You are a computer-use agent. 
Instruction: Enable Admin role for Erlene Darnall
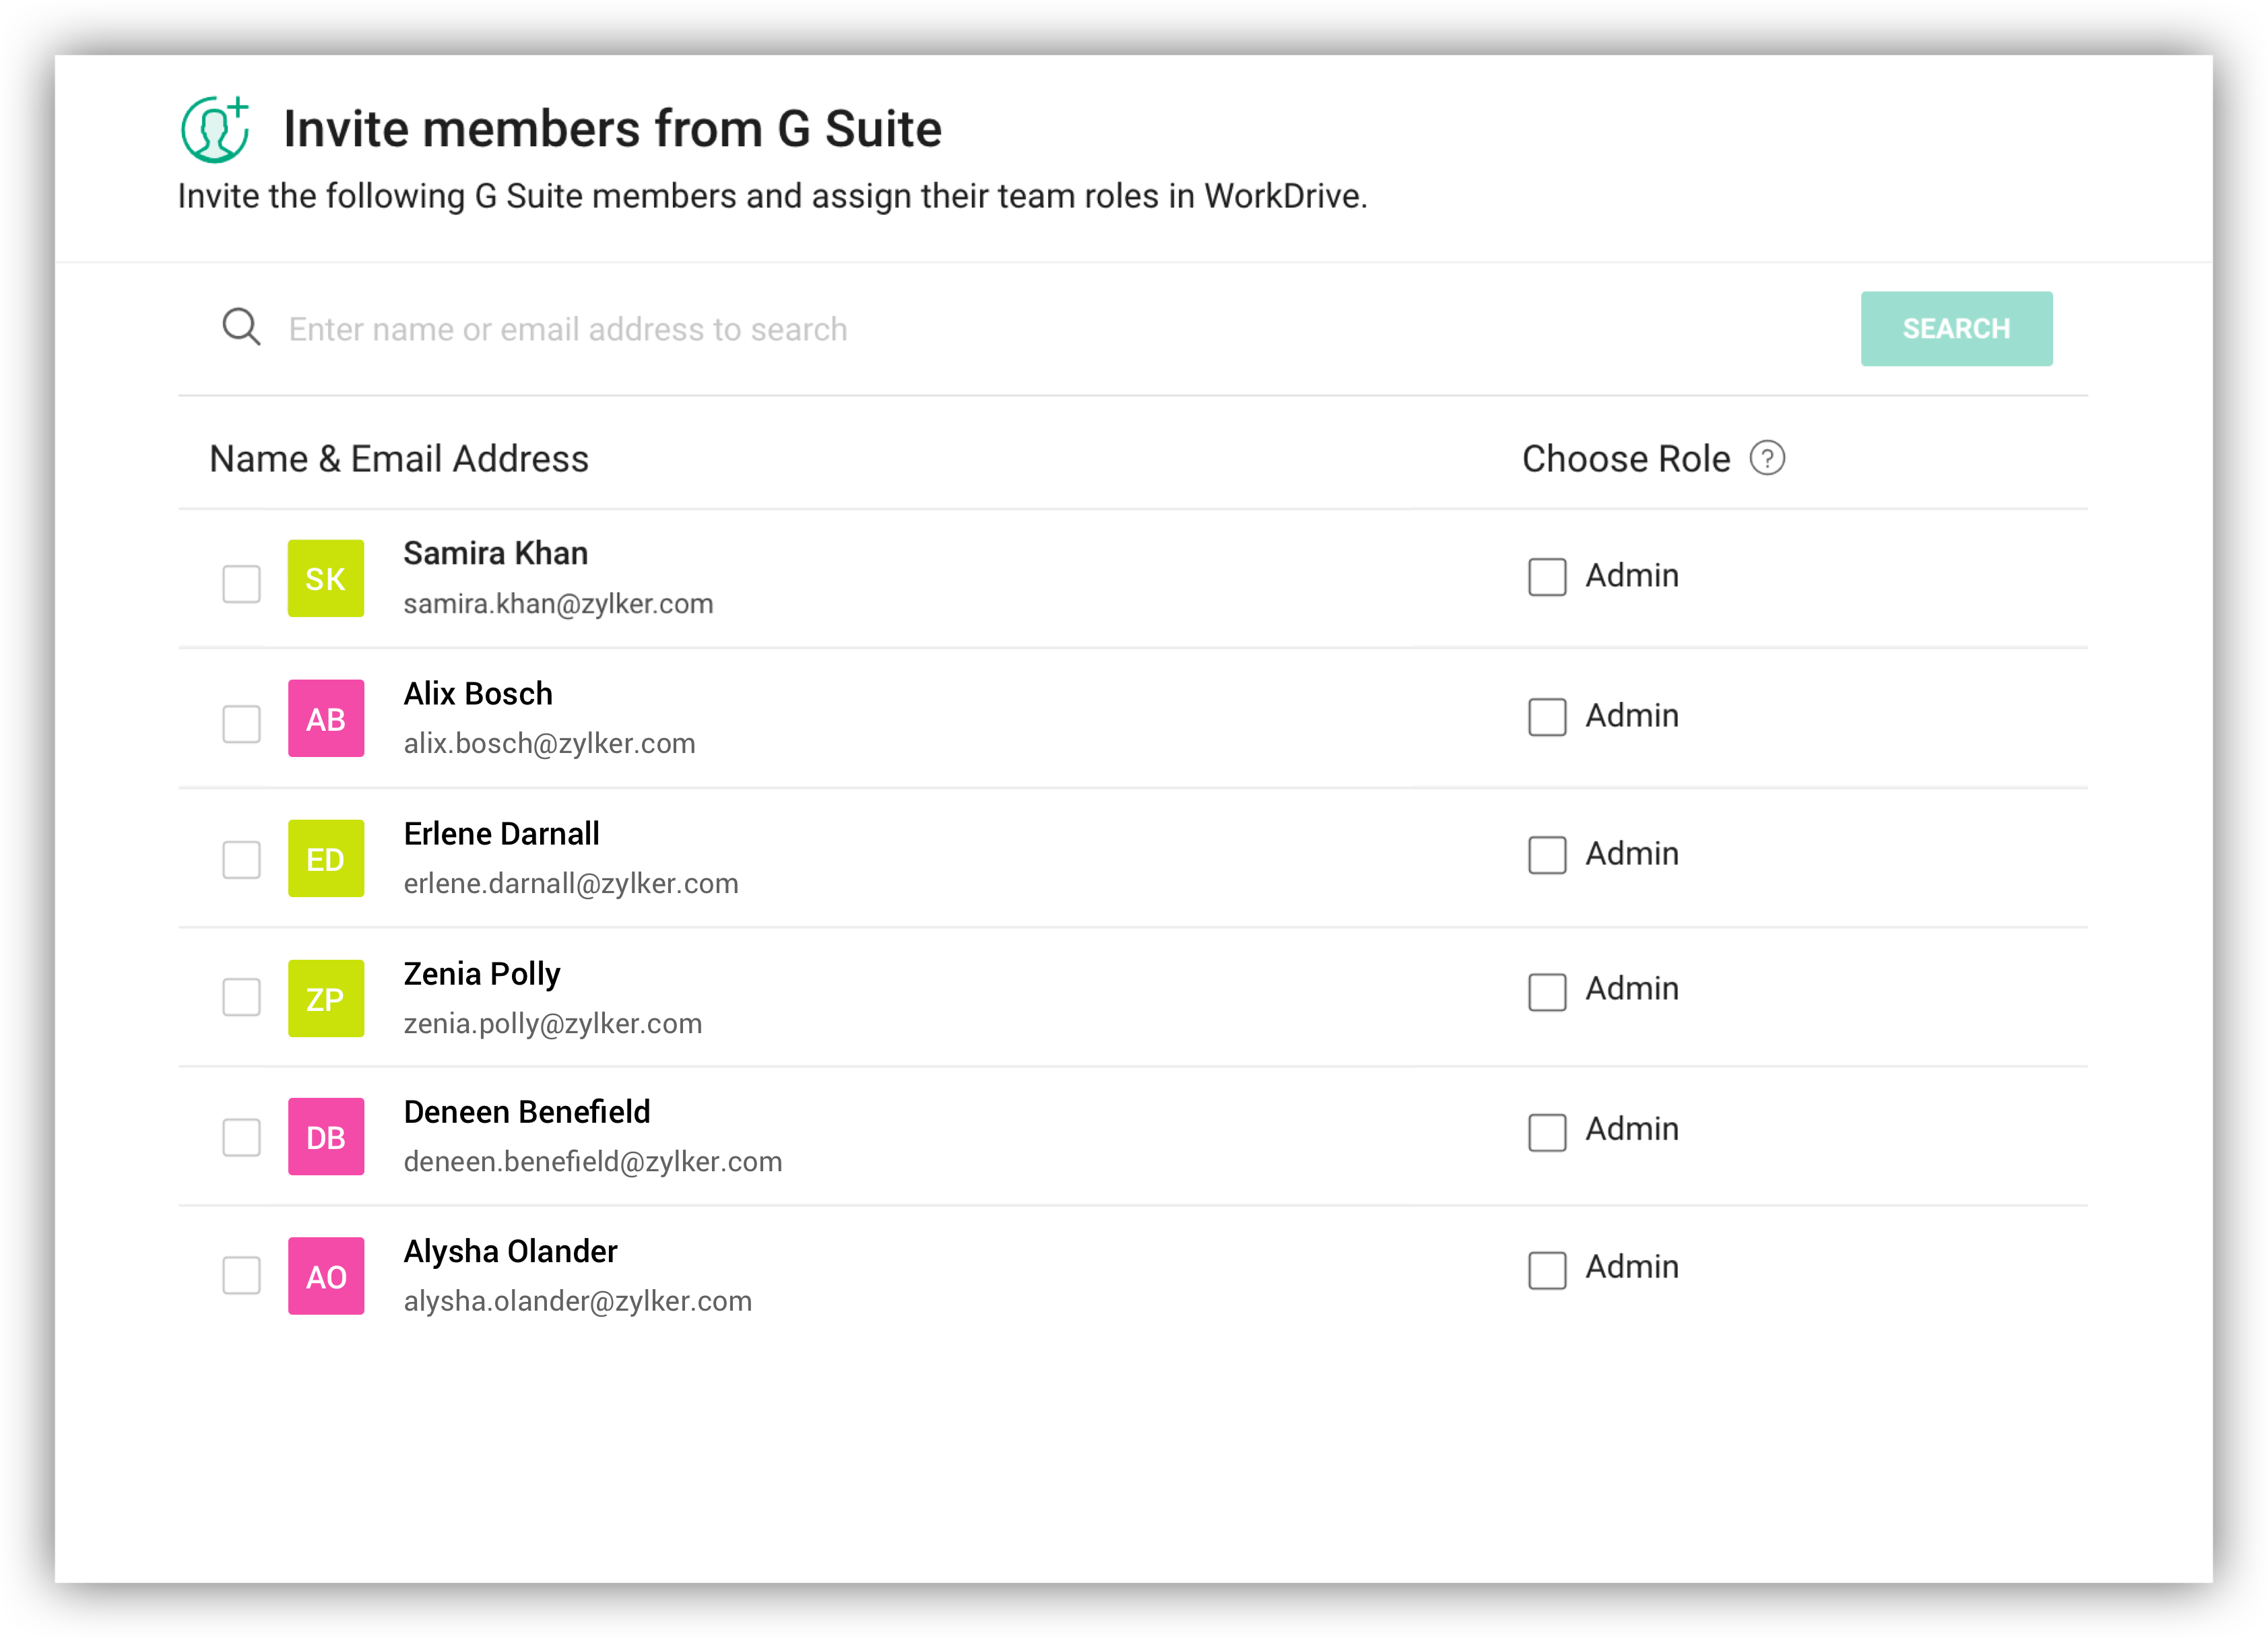click(x=1546, y=855)
